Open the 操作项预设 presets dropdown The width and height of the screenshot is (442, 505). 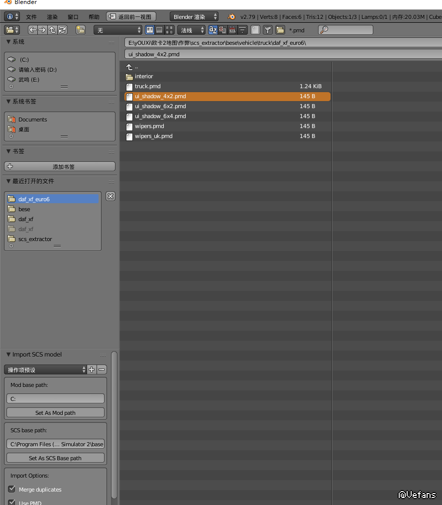(46, 370)
